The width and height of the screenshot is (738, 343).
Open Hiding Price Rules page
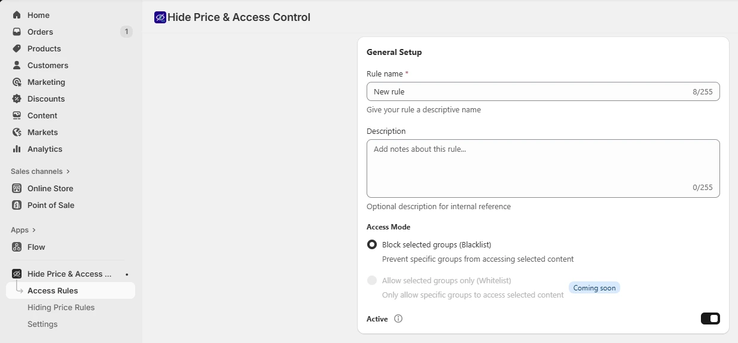[x=61, y=307]
